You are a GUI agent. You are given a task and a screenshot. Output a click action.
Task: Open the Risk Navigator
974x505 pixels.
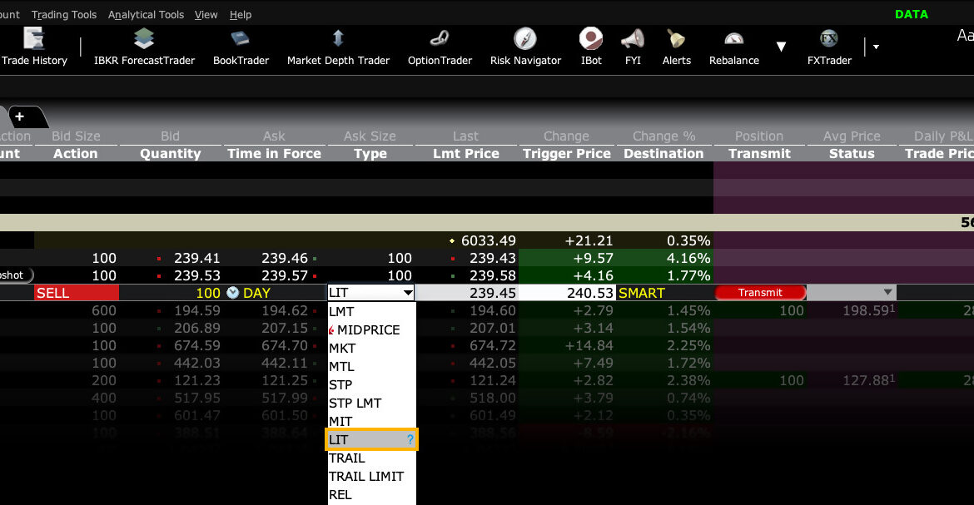pyautogui.click(x=525, y=47)
